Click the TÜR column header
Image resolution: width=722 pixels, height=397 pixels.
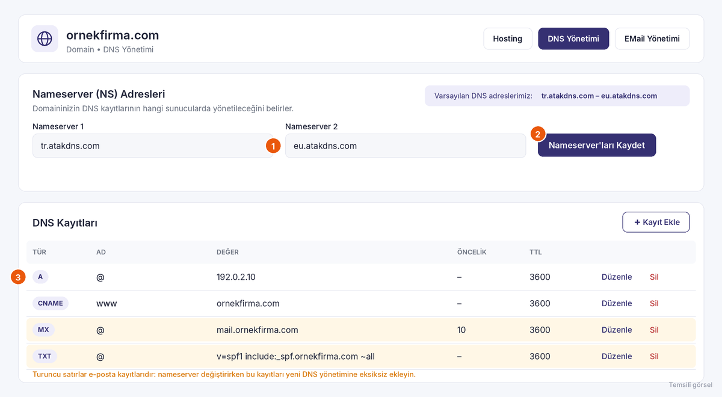click(x=39, y=252)
